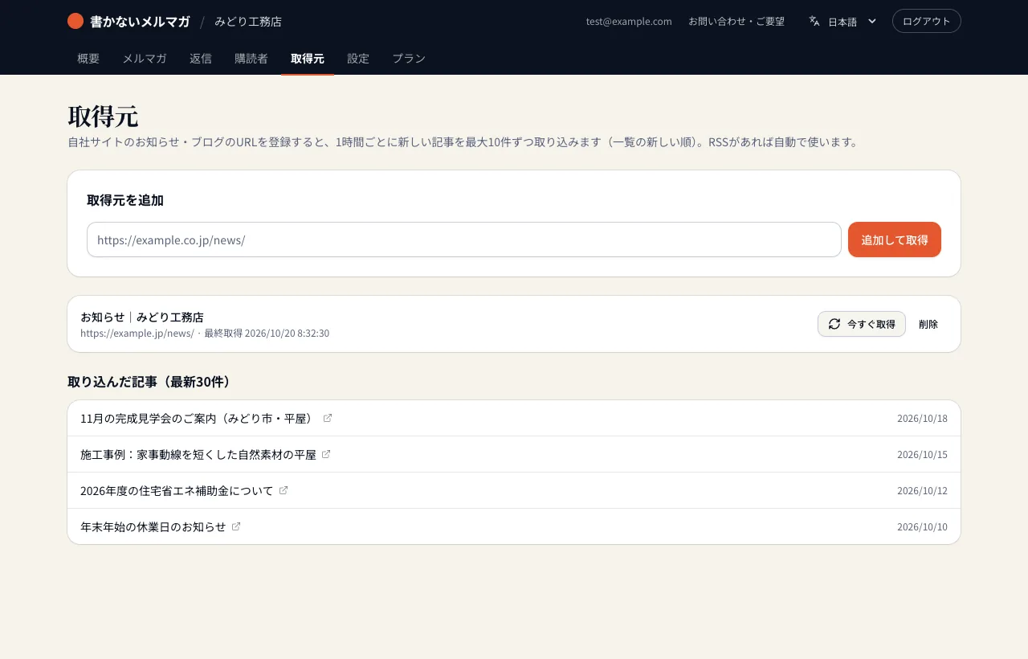Open article 年末年始の休業日のお知らせ
1028x659 pixels.
tap(153, 526)
